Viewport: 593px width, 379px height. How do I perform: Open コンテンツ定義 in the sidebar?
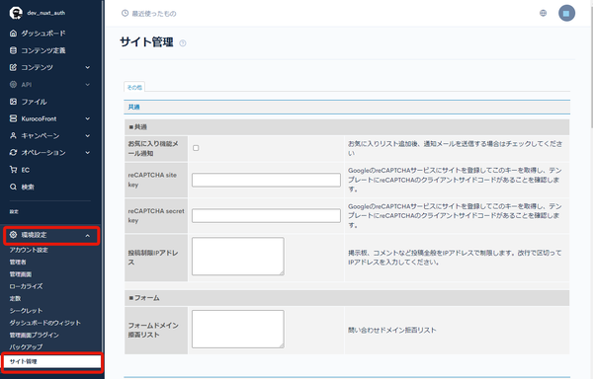(x=43, y=50)
